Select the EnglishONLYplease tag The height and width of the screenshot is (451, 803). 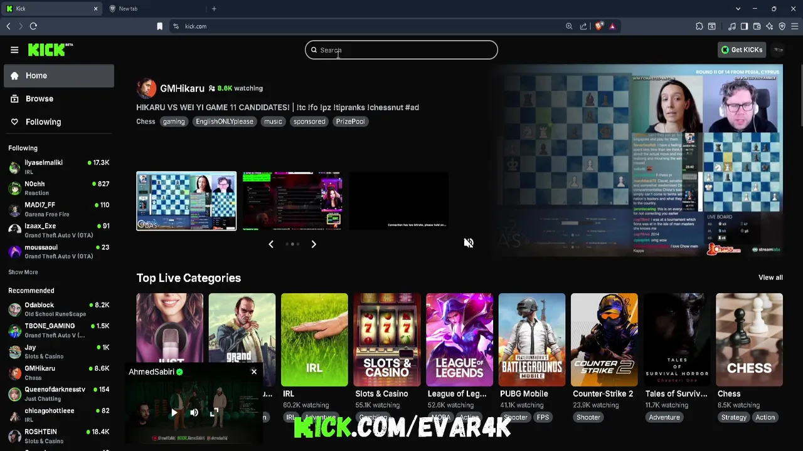click(224, 122)
